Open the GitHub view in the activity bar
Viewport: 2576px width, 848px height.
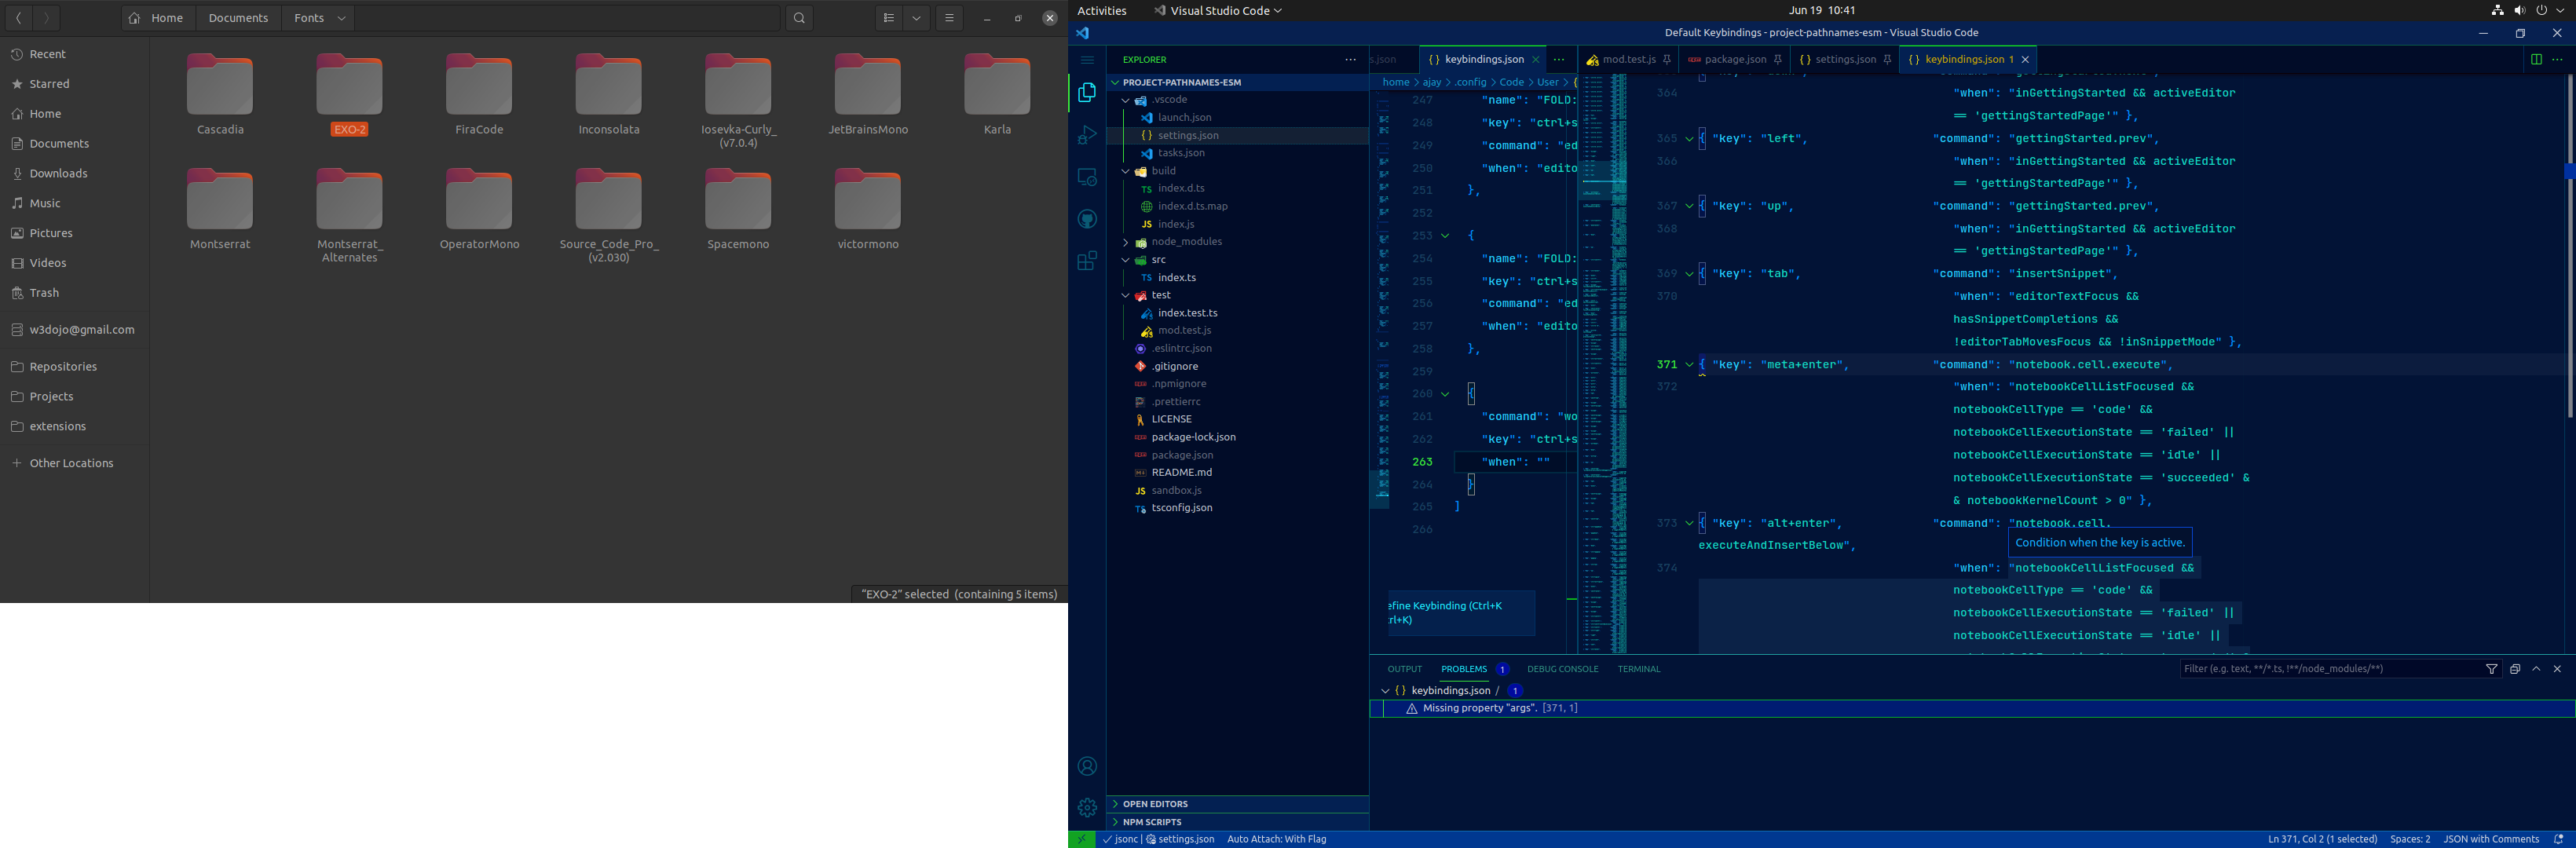click(x=1087, y=219)
